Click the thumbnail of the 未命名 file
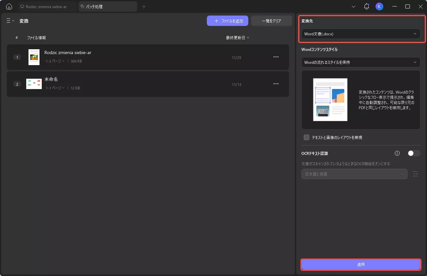 tap(34, 84)
